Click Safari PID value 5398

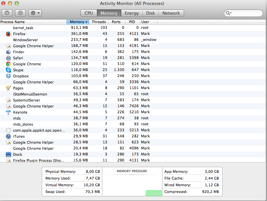pyautogui.click(x=134, y=58)
